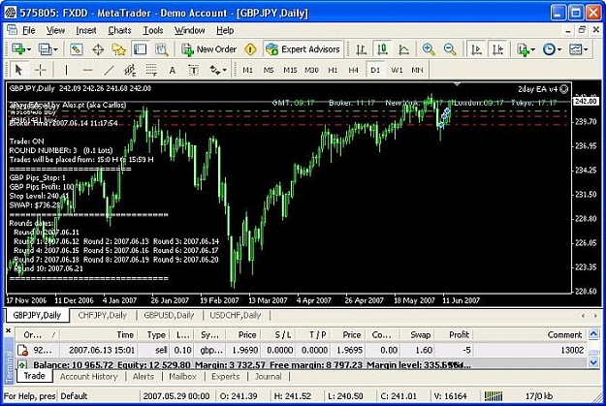Open the Charts menu

click(x=119, y=30)
